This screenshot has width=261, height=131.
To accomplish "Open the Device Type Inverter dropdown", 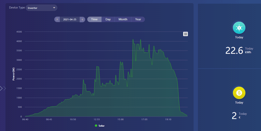I will pos(41,8).
